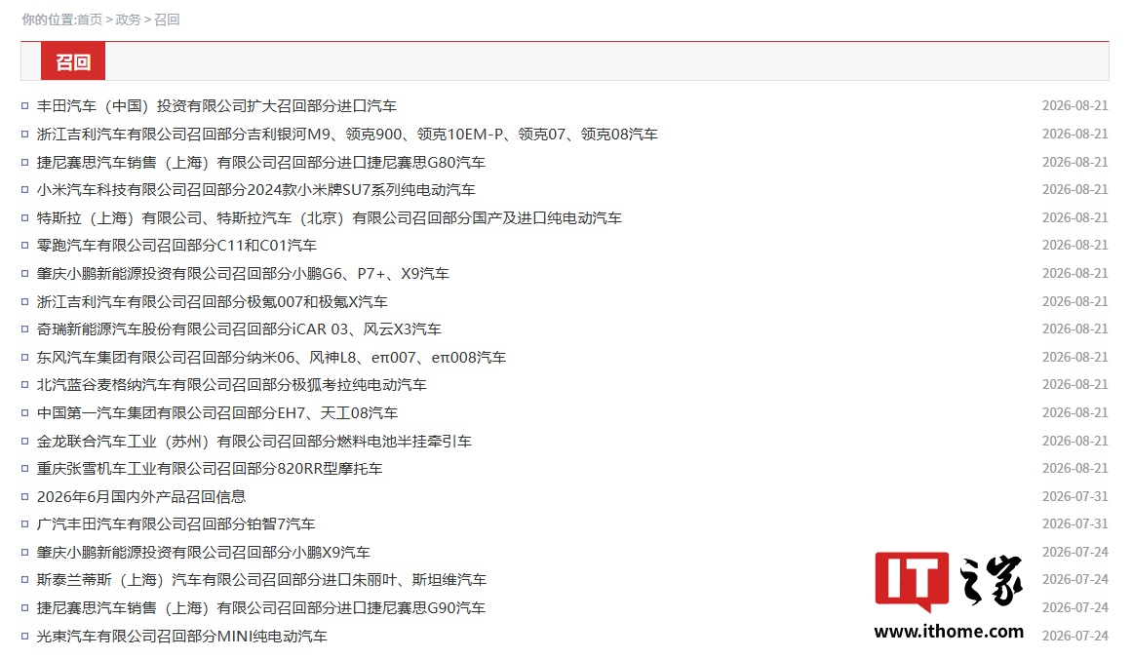Click bullet icon before 丰田汽车（中国） row
The width and height of the screenshot is (1132, 658).
coord(24,106)
